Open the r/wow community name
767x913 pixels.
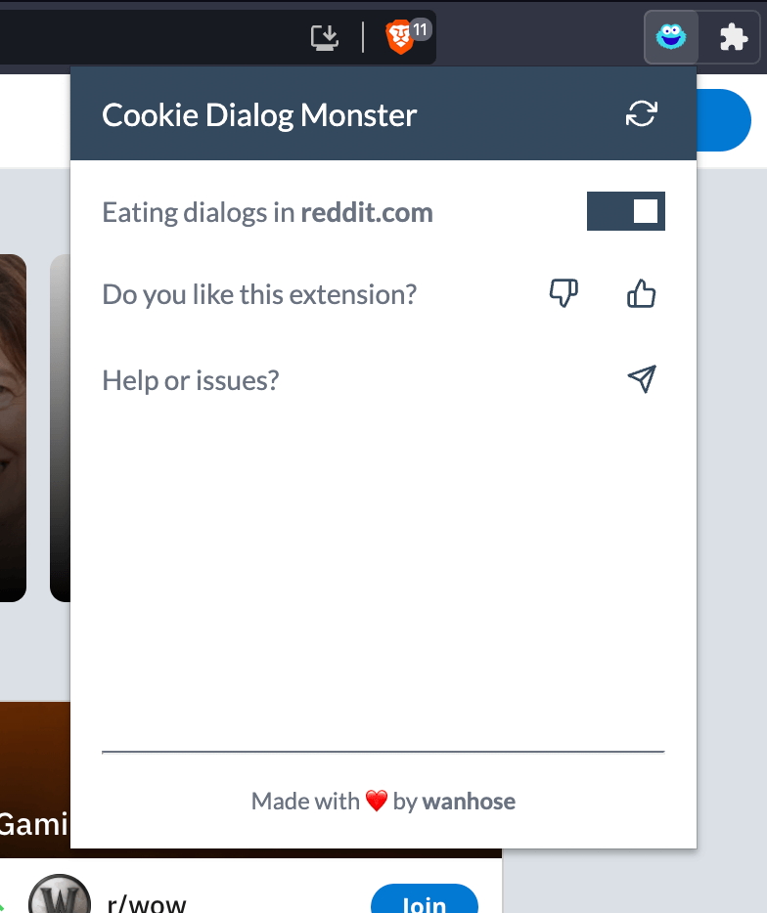[147, 903]
